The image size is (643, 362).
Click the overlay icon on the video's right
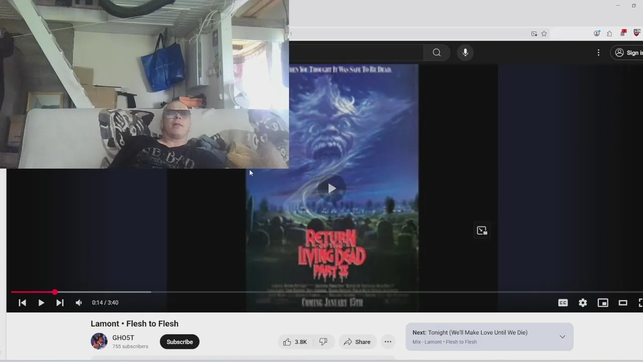(482, 231)
